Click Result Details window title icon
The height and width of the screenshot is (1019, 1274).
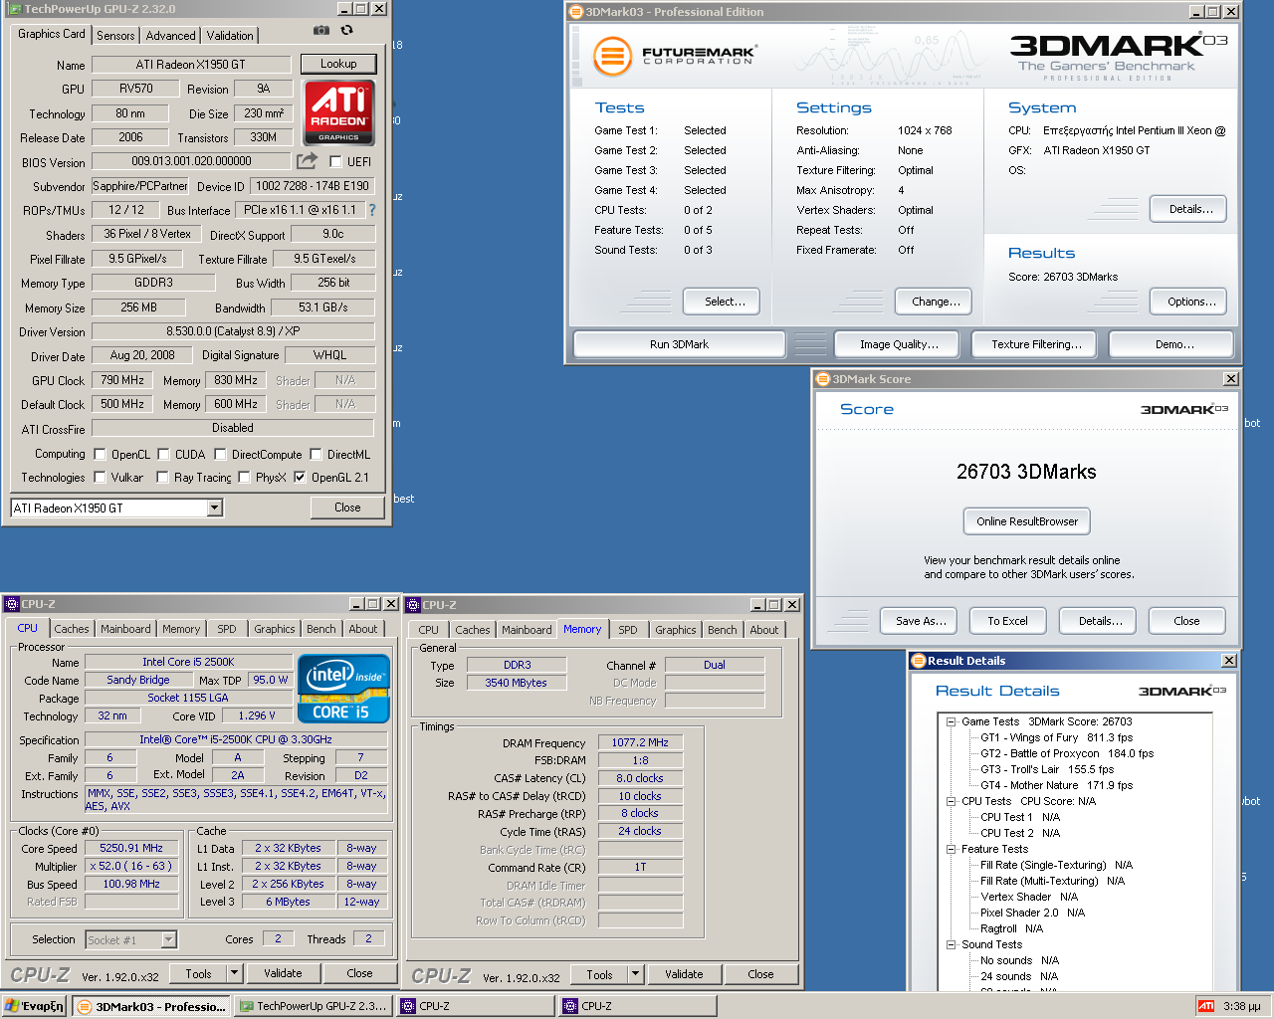[918, 661]
